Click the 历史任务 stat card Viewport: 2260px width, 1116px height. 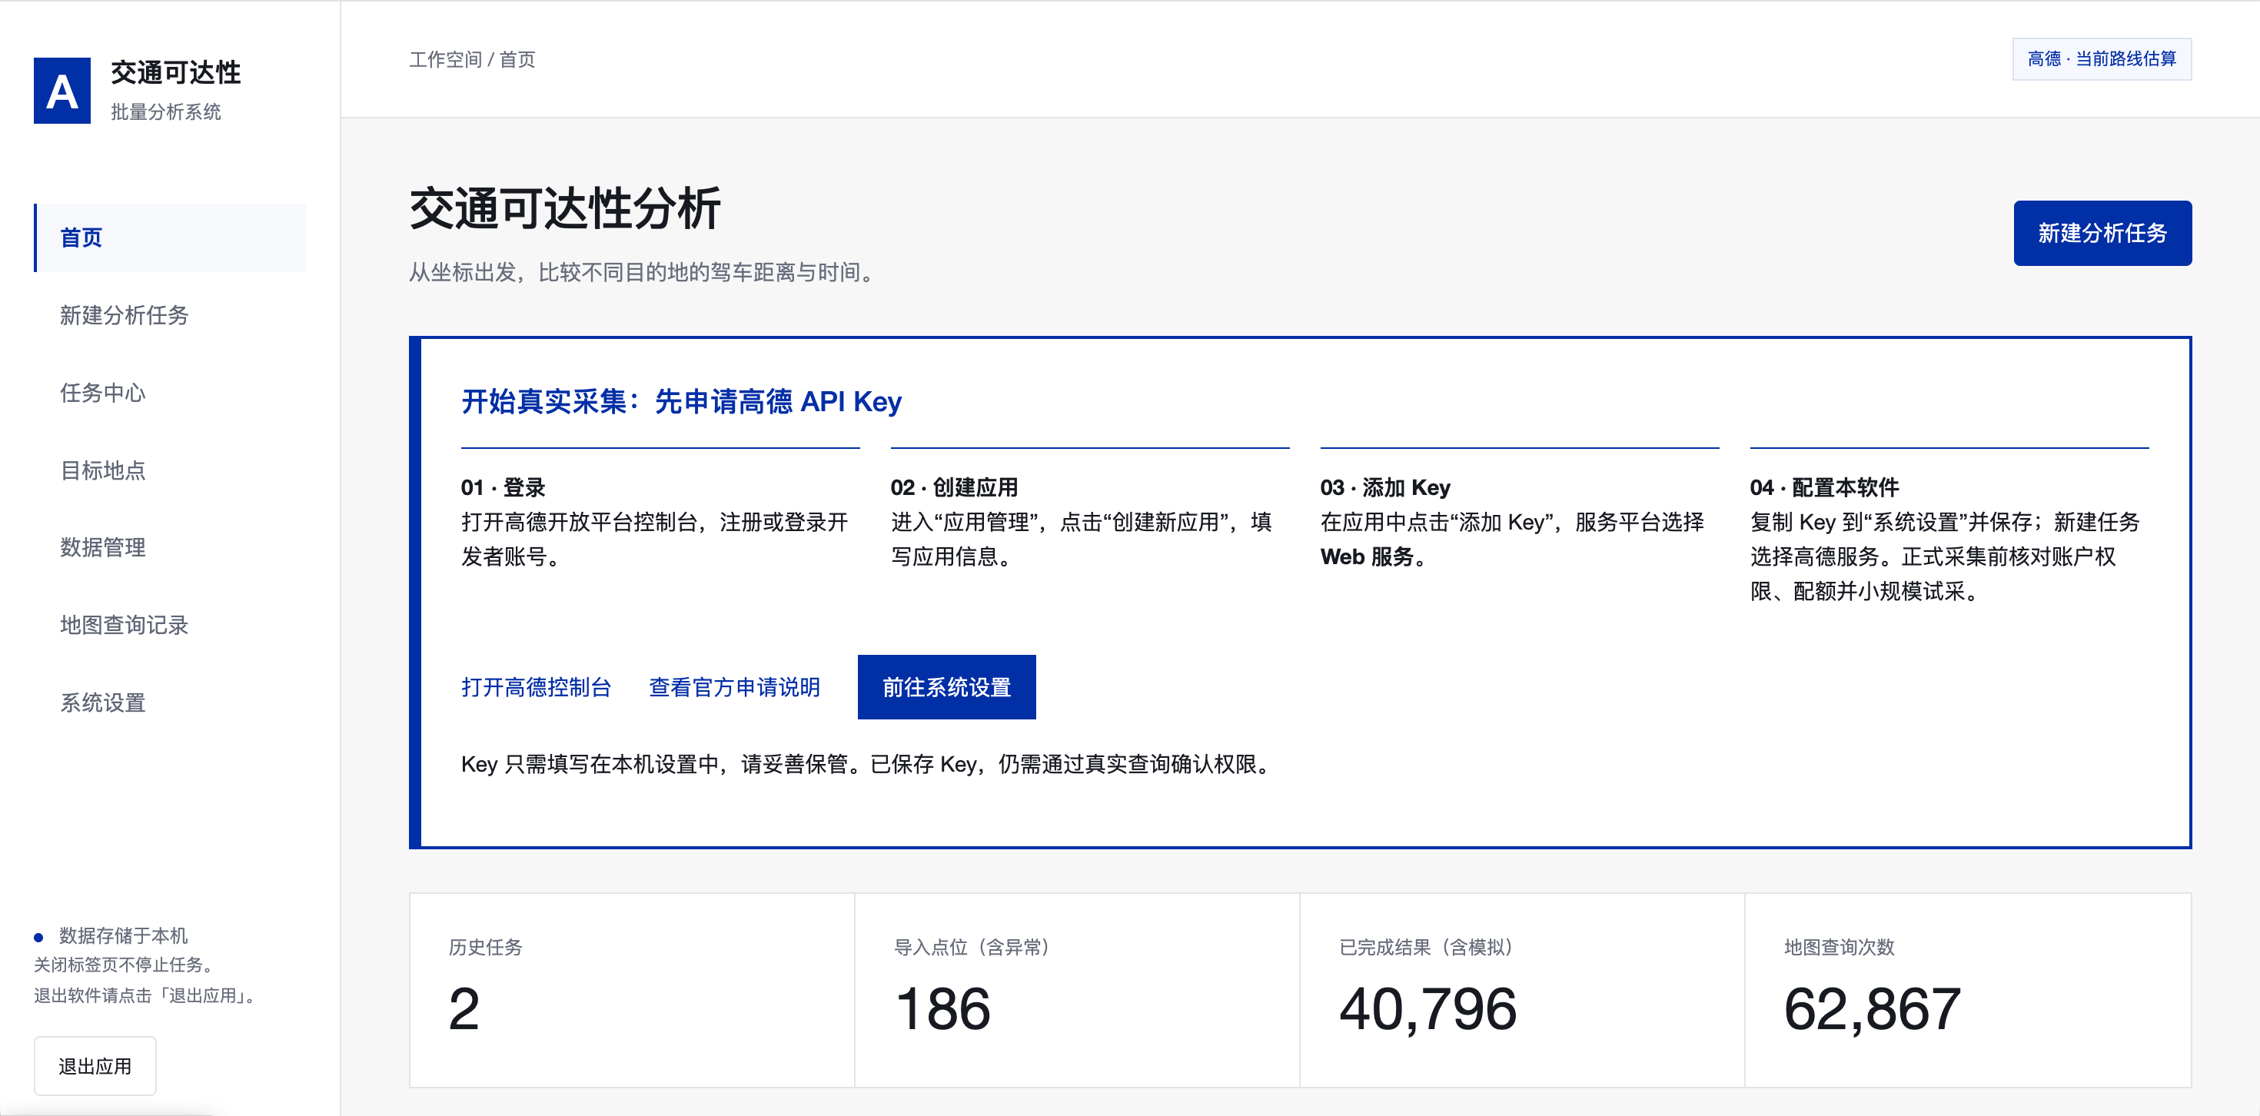(x=632, y=991)
